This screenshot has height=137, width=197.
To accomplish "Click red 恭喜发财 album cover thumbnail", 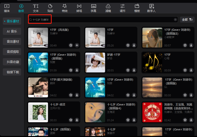I will point(152,112).
